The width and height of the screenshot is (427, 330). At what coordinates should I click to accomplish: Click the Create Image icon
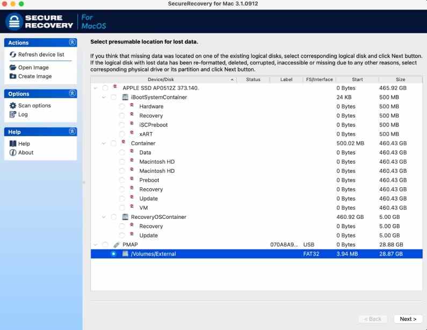pos(13,76)
